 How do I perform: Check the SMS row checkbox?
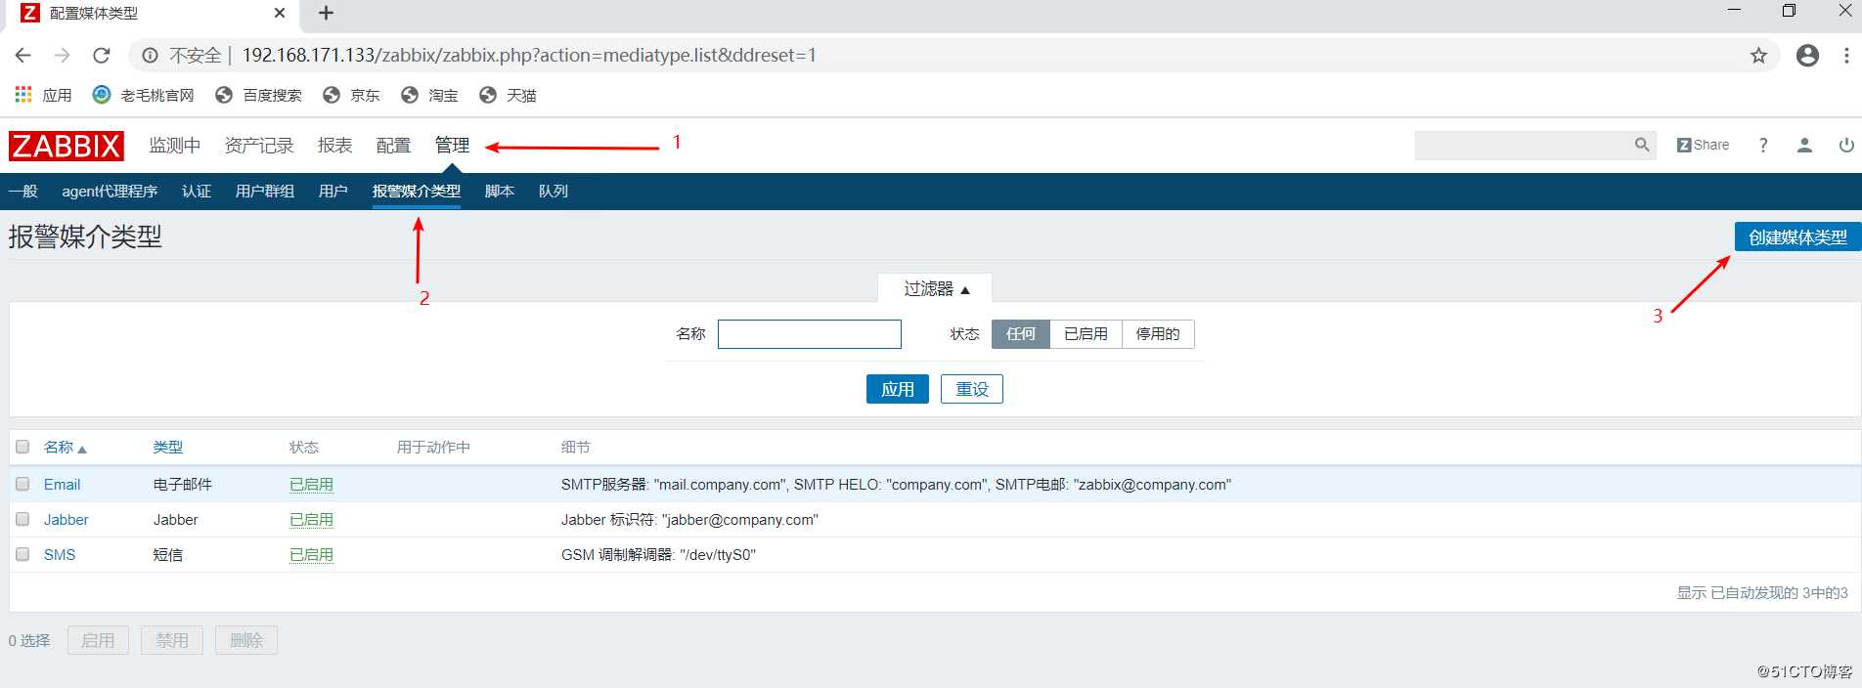point(22,554)
